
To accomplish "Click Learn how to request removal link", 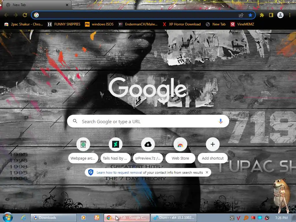I will click(x=119, y=173).
